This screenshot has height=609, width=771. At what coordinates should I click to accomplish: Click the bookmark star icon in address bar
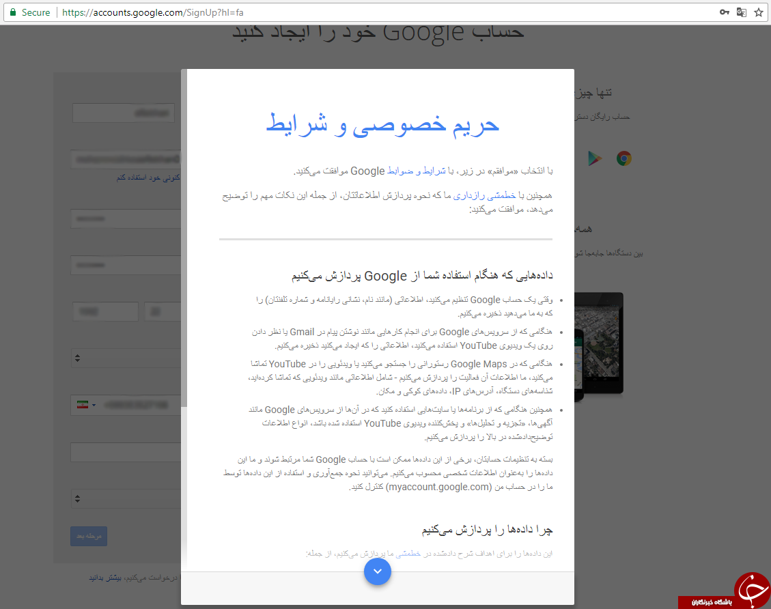click(x=759, y=12)
